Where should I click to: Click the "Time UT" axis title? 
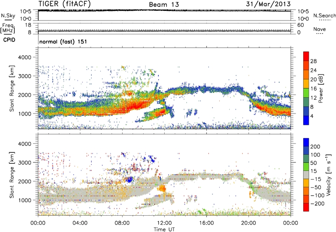164,229
